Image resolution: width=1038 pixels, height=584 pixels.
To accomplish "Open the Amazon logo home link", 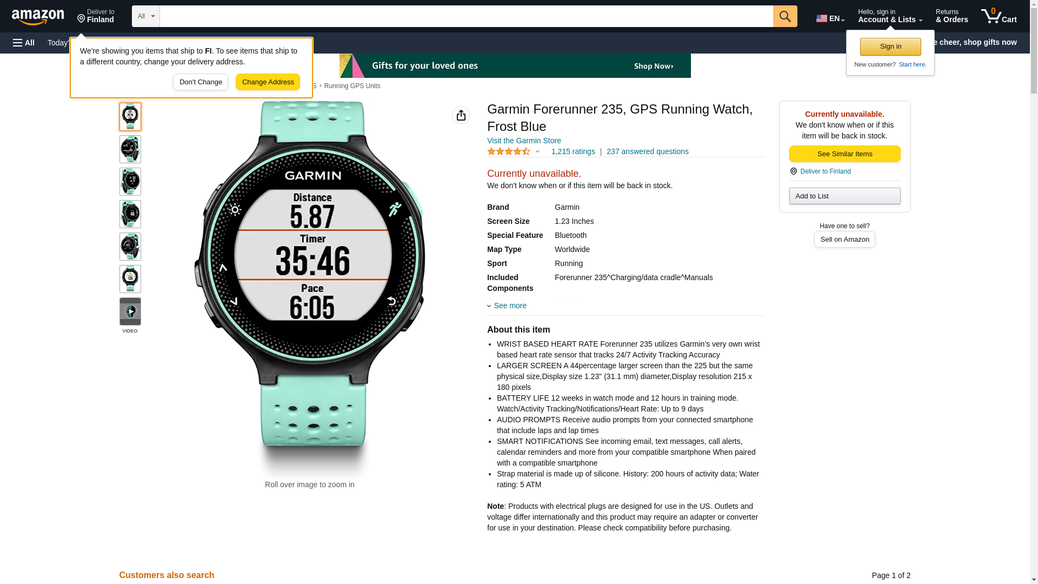I will click(x=38, y=17).
